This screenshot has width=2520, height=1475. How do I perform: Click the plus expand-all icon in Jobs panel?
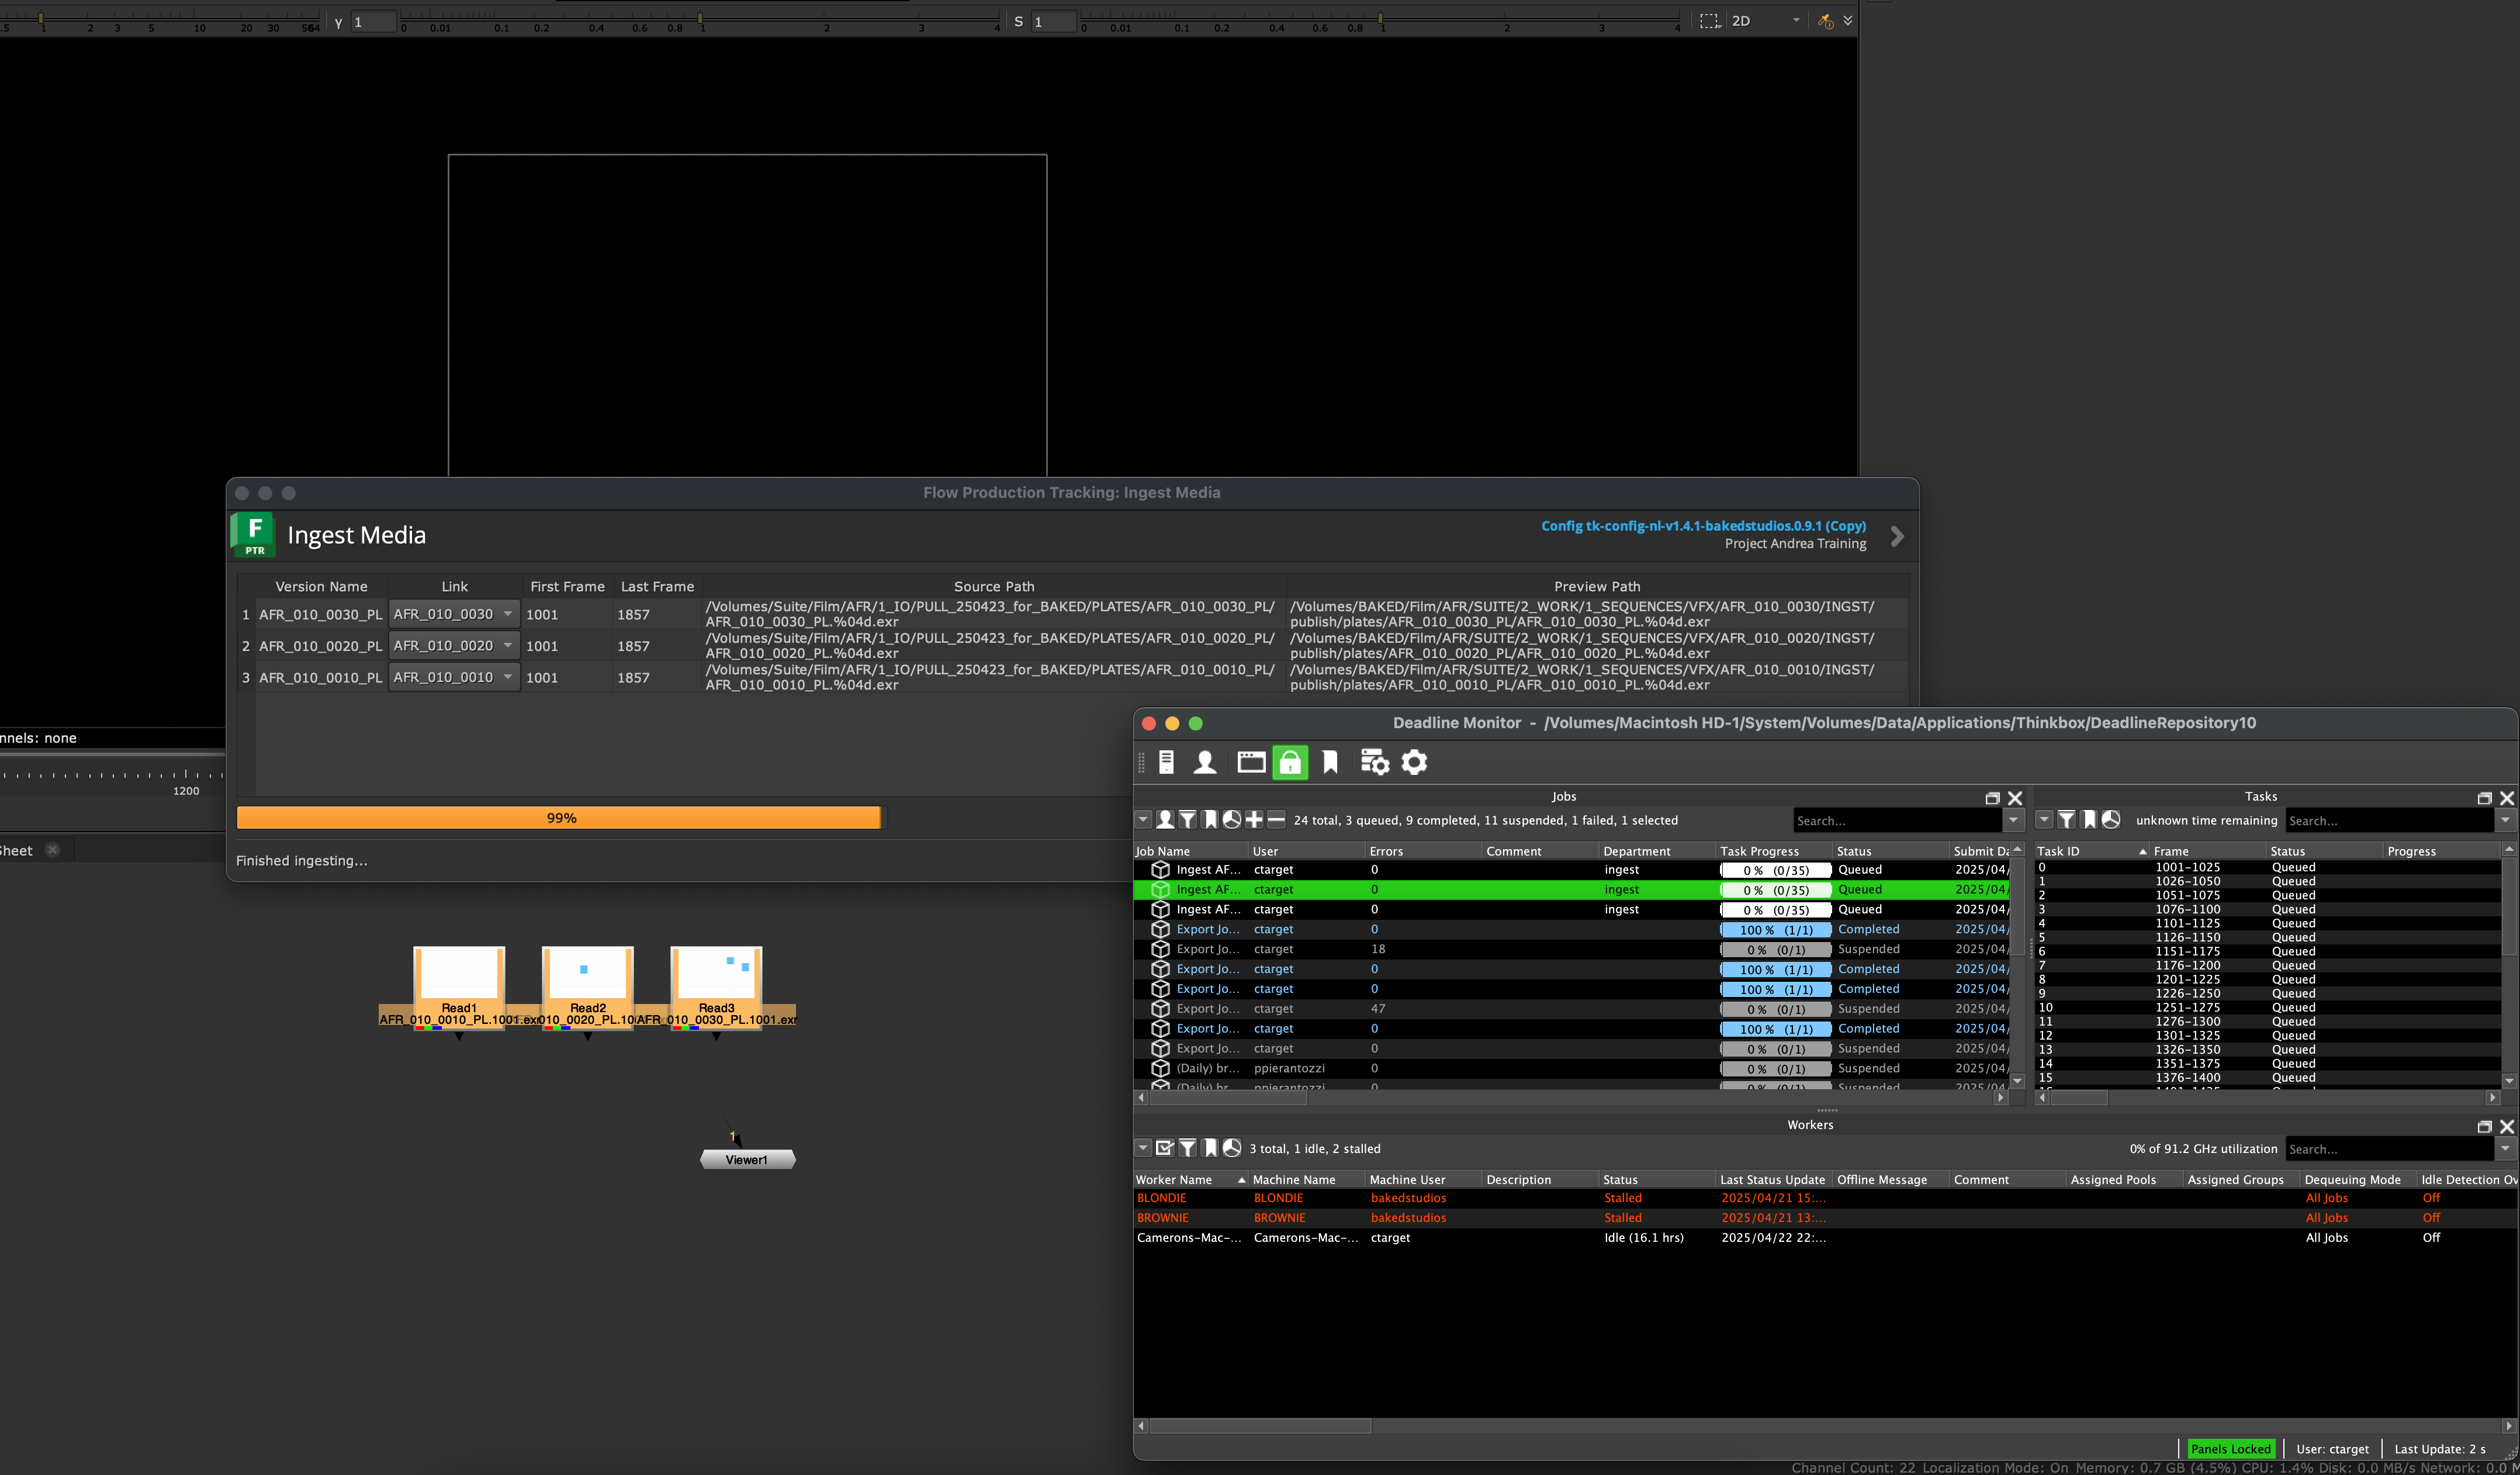(1254, 820)
